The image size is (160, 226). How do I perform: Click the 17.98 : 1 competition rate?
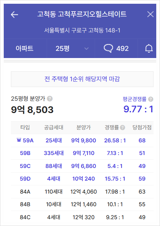pos(115,192)
